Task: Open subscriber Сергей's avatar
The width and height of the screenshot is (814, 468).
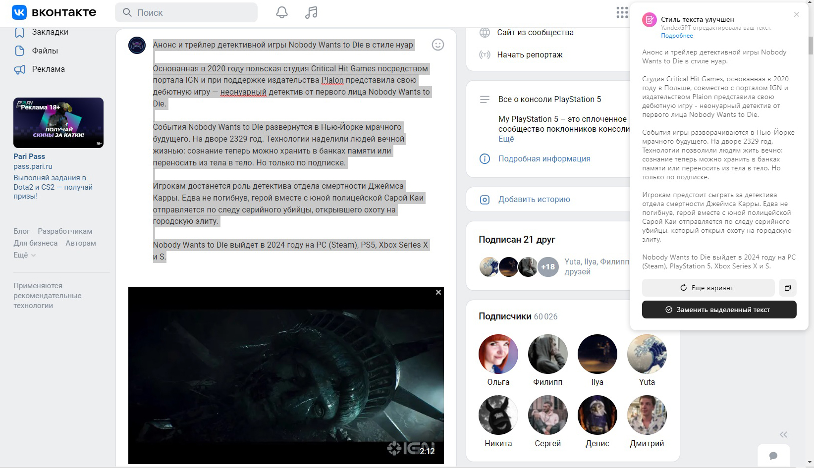Action: (x=548, y=415)
